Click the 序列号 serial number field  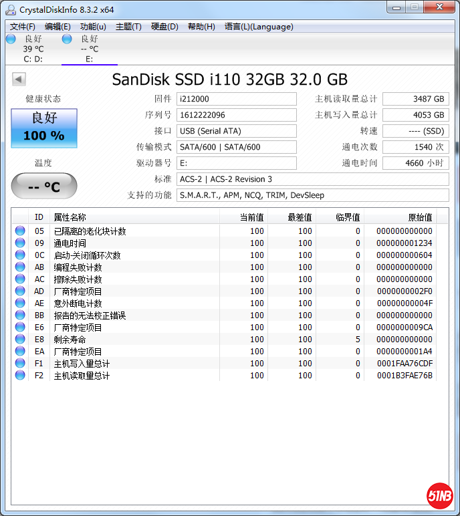tap(237, 115)
